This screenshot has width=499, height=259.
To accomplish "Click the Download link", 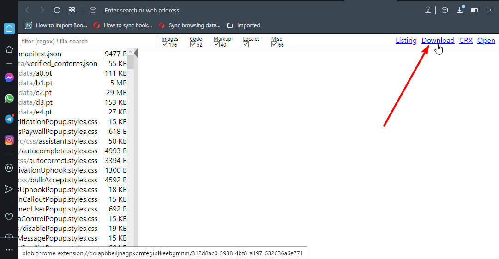I will point(438,41).
